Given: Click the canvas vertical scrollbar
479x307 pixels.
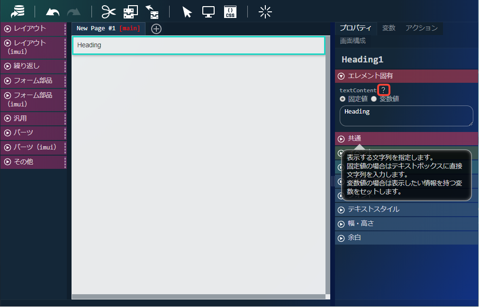Looking at the screenshot, I should pos(328,165).
